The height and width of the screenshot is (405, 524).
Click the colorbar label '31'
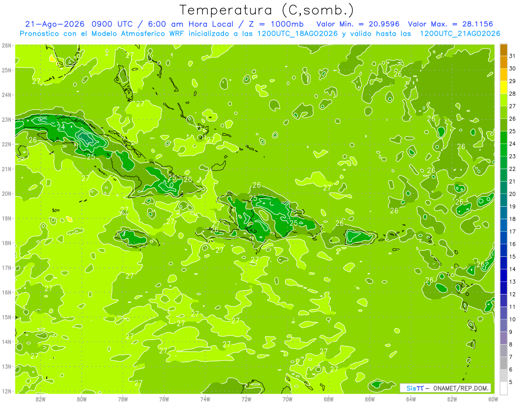coord(513,56)
